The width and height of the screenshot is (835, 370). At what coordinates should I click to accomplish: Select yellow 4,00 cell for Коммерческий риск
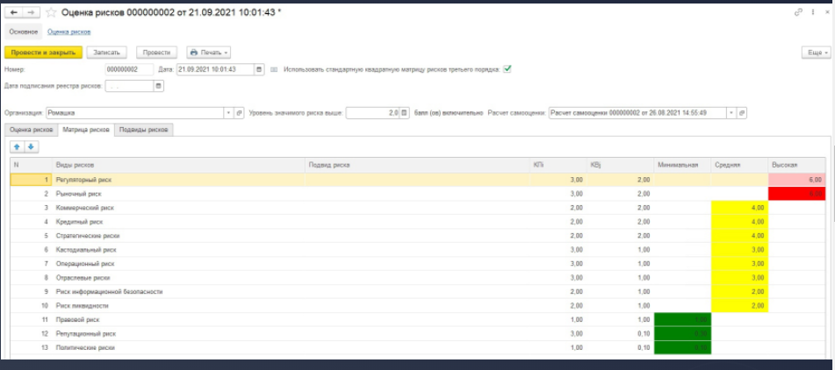tap(739, 208)
